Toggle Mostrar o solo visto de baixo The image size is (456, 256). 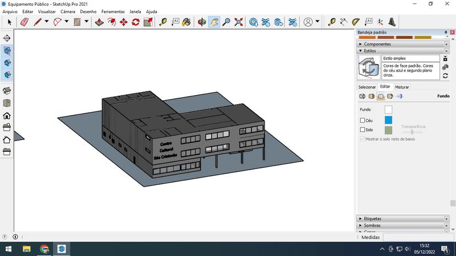pyautogui.click(x=363, y=139)
